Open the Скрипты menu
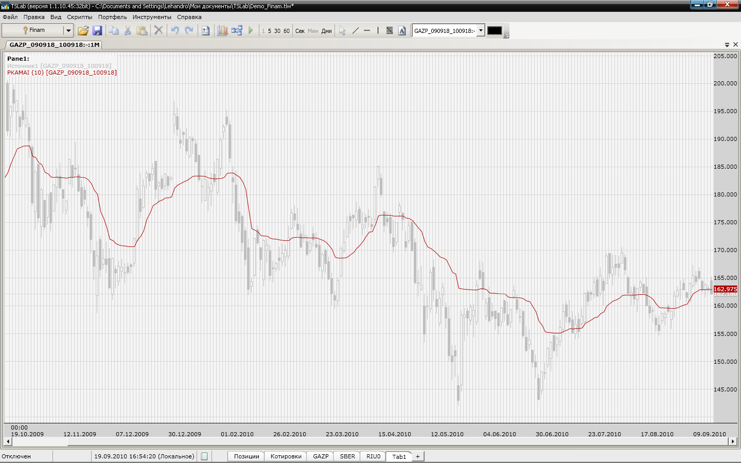The height and width of the screenshot is (463, 741). (80, 17)
